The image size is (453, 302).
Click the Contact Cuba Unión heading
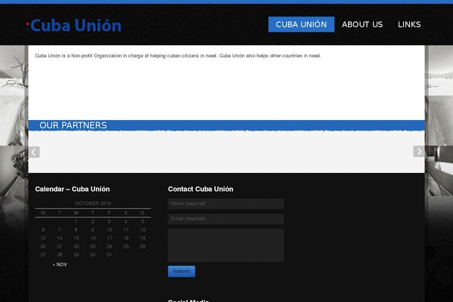point(201,189)
